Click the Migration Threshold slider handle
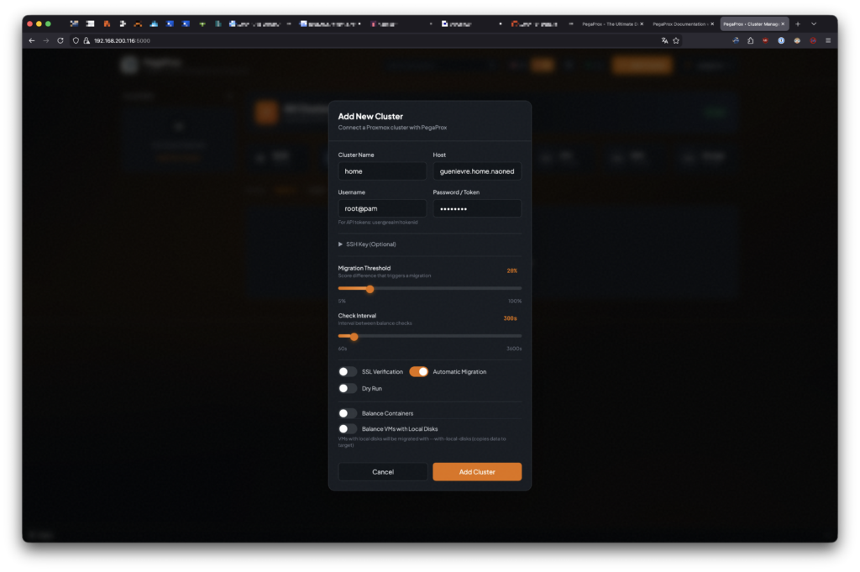 pos(370,289)
